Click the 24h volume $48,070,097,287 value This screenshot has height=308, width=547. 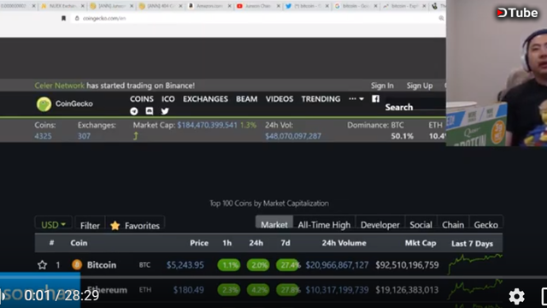tap(293, 136)
